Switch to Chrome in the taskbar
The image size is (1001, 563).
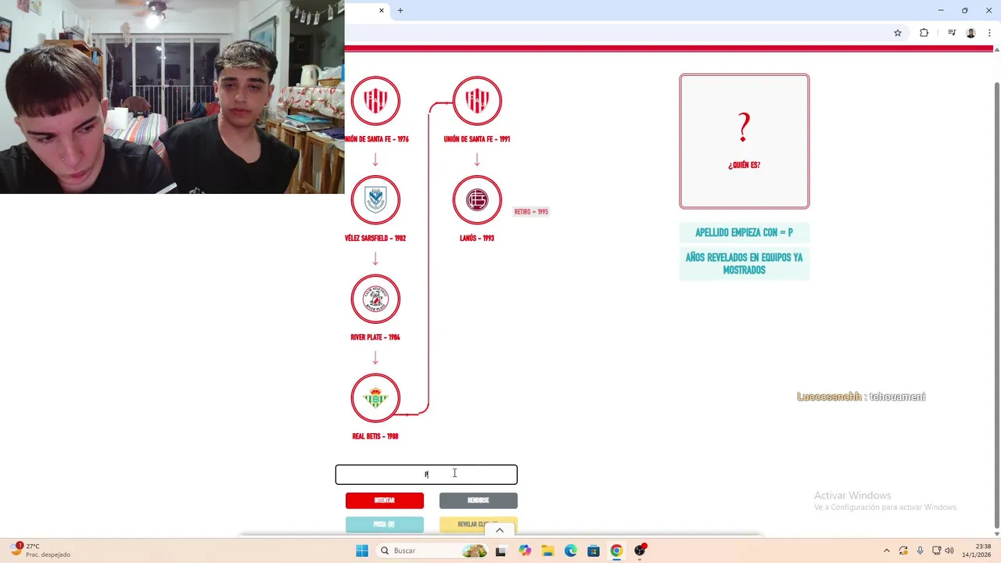click(x=616, y=550)
